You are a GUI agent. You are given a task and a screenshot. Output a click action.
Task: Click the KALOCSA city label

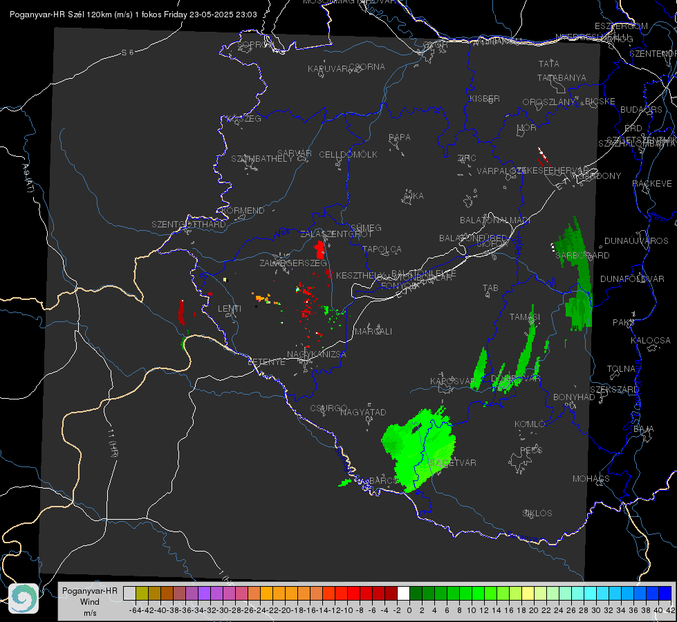click(x=651, y=341)
